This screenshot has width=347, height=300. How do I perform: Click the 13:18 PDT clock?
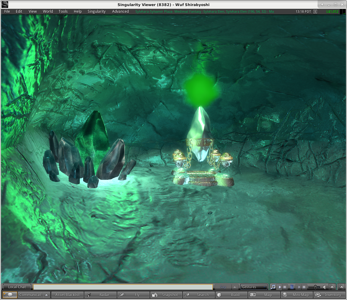[x=303, y=12]
